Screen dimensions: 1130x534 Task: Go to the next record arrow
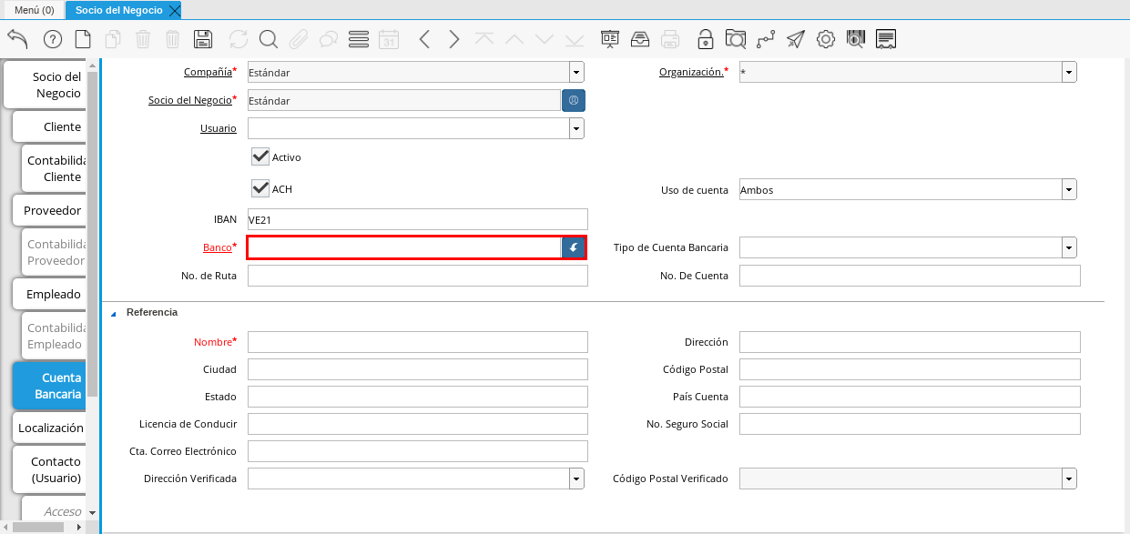(x=454, y=39)
